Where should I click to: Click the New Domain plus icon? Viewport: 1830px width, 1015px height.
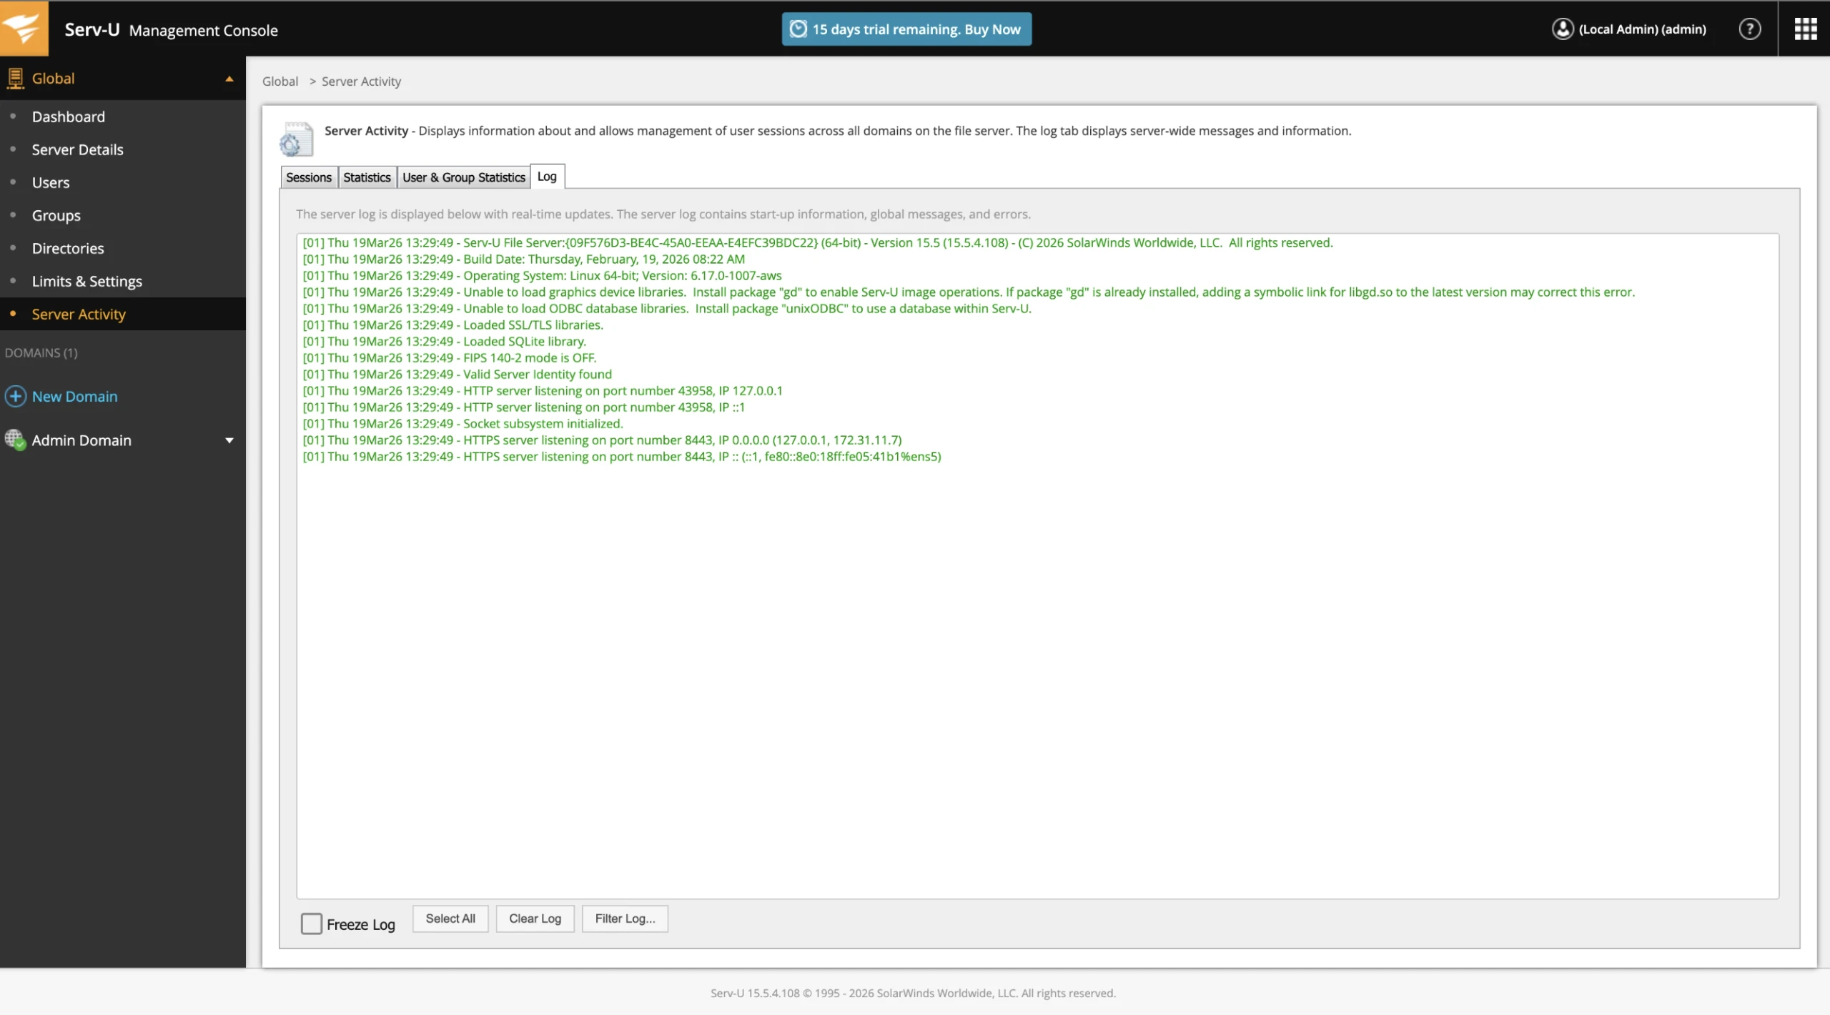[x=15, y=396]
